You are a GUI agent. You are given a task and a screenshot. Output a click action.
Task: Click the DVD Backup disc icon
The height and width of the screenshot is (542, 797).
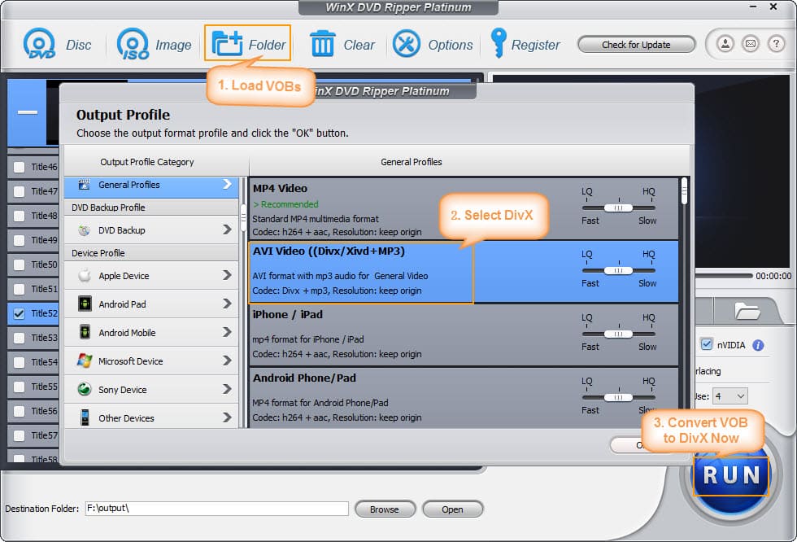[85, 230]
